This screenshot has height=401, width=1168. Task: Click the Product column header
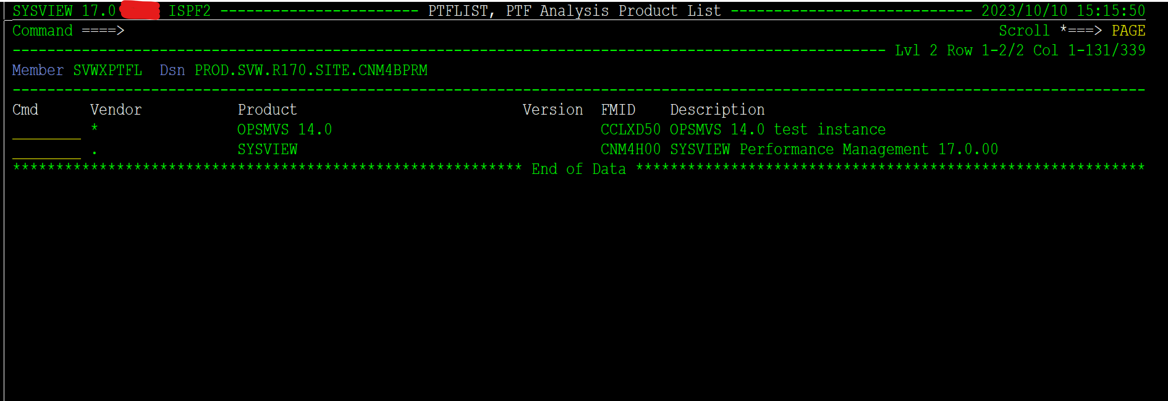pos(267,110)
